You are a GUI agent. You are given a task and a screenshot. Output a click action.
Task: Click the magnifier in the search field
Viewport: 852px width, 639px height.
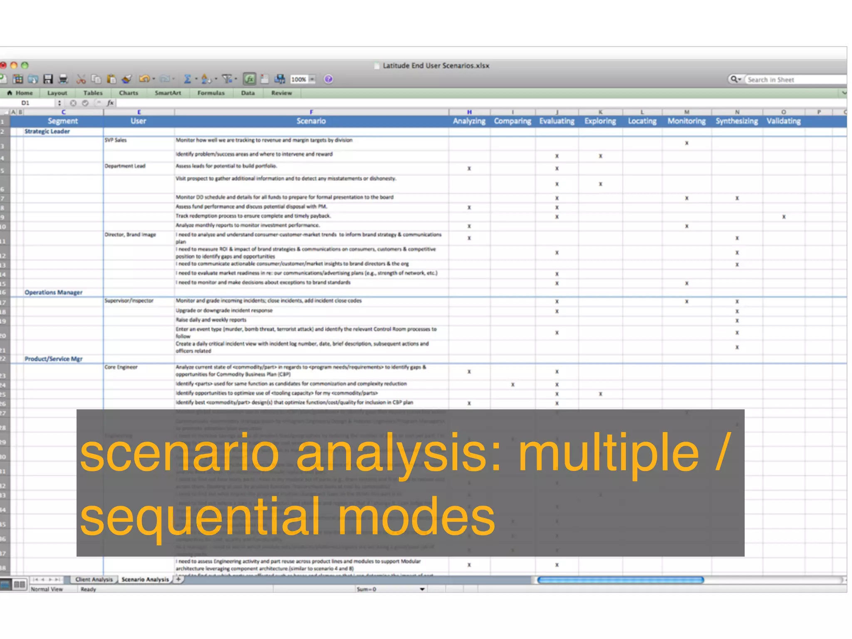733,79
